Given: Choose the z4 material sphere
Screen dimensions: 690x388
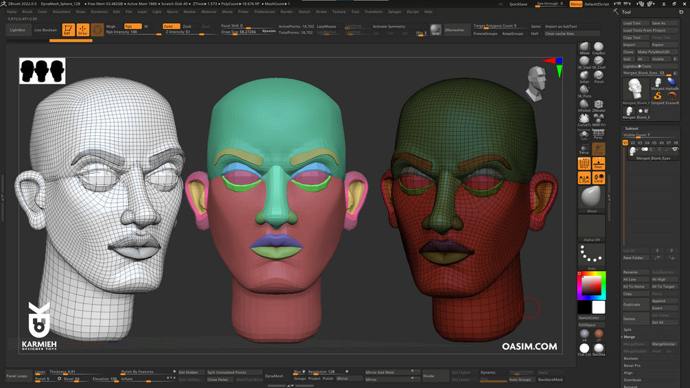Looking at the screenshot, I should pyautogui.click(x=584, y=335).
